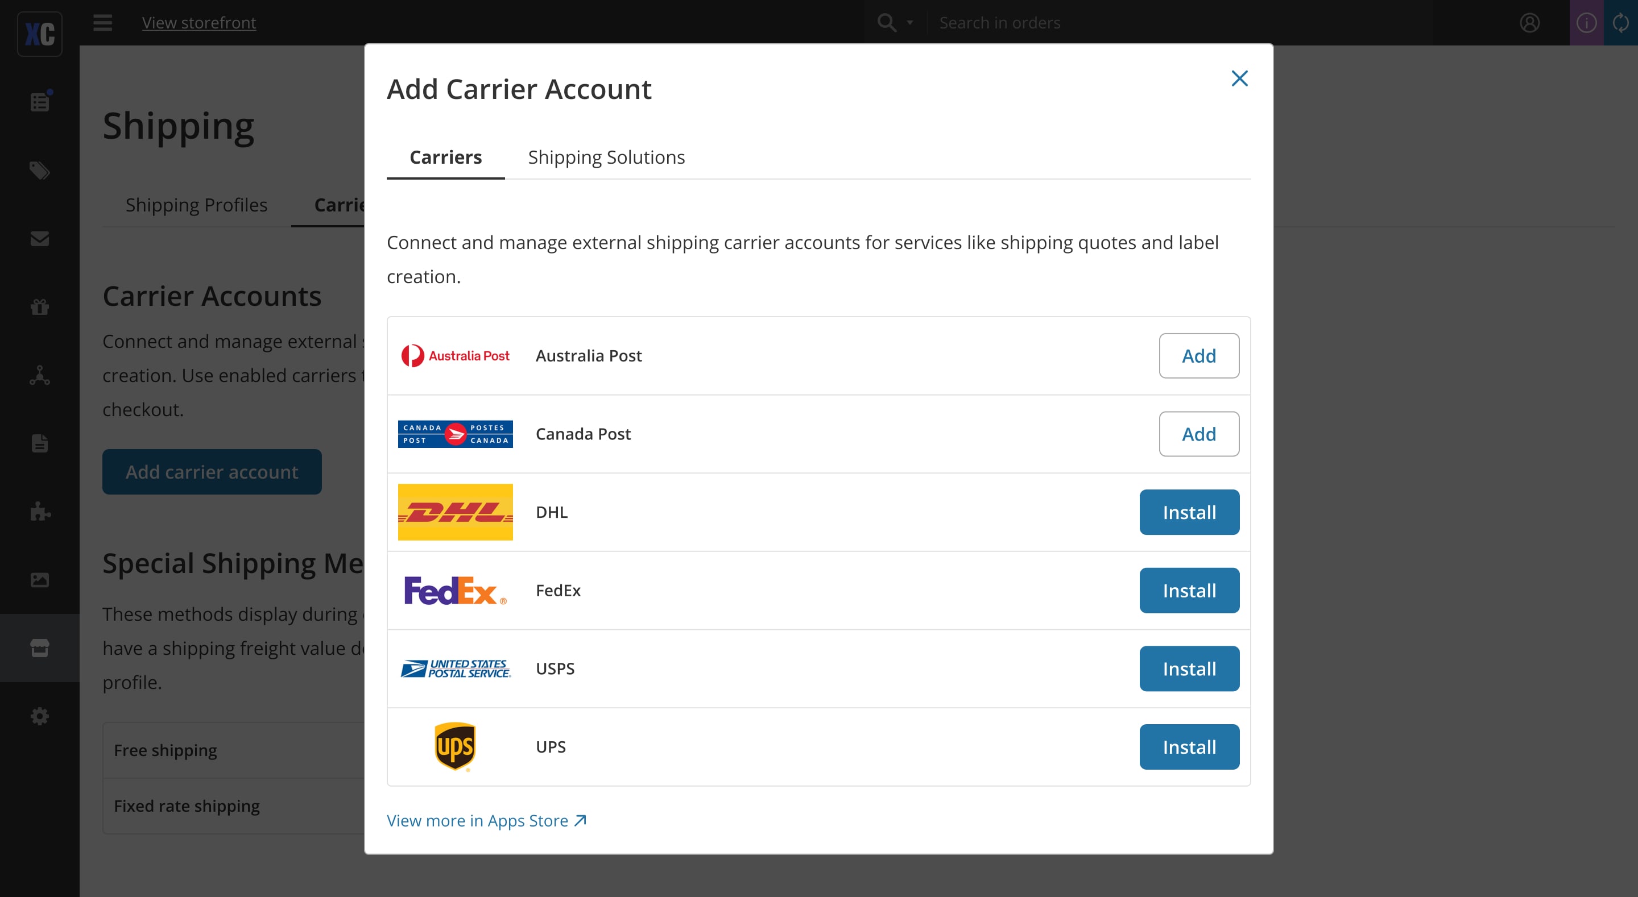1638x897 pixels.
Task: Add the Australia Post carrier
Action: coord(1198,355)
